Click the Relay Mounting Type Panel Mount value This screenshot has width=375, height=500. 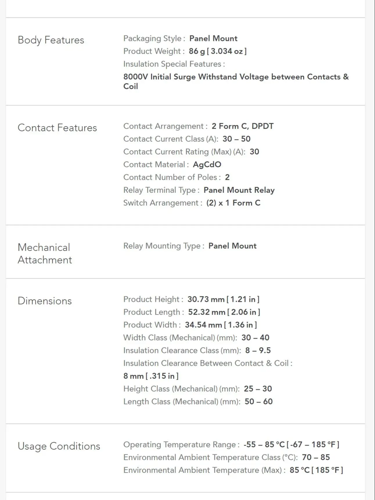click(x=232, y=246)
